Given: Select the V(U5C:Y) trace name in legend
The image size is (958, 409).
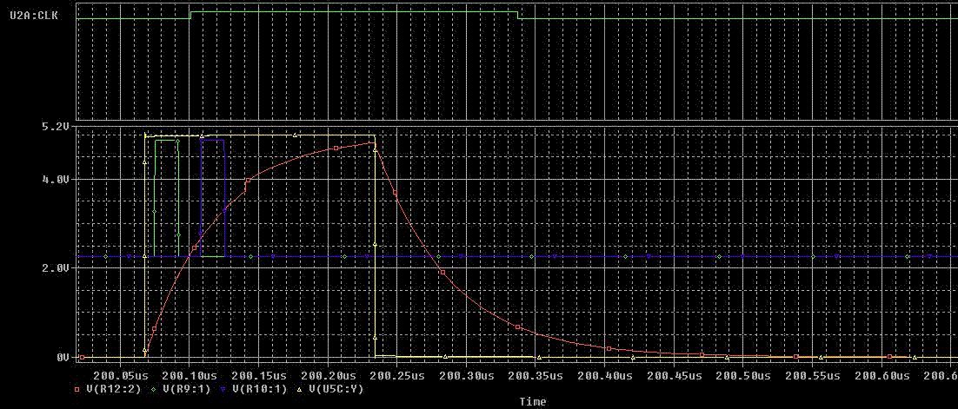Looking at the screenshot, I should point(335,388).
